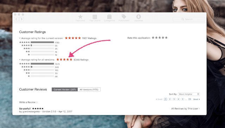Open the Featured star icon

click(81, 17)
